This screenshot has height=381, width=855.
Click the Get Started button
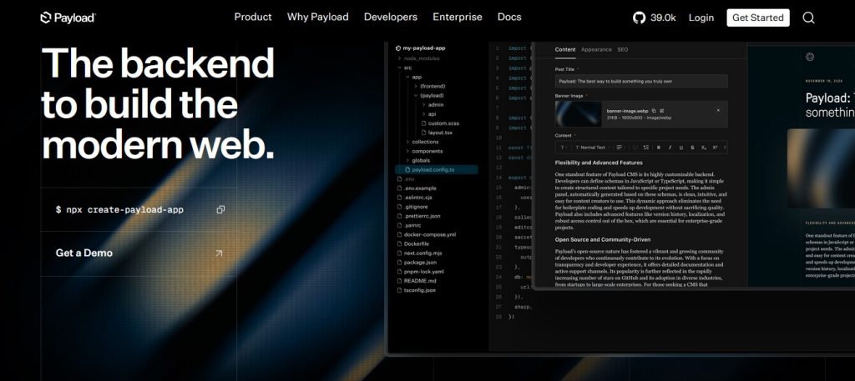(758, 18)
